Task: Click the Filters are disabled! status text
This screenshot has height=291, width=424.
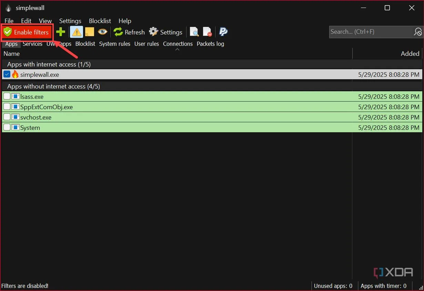Action: coord(25,286)
